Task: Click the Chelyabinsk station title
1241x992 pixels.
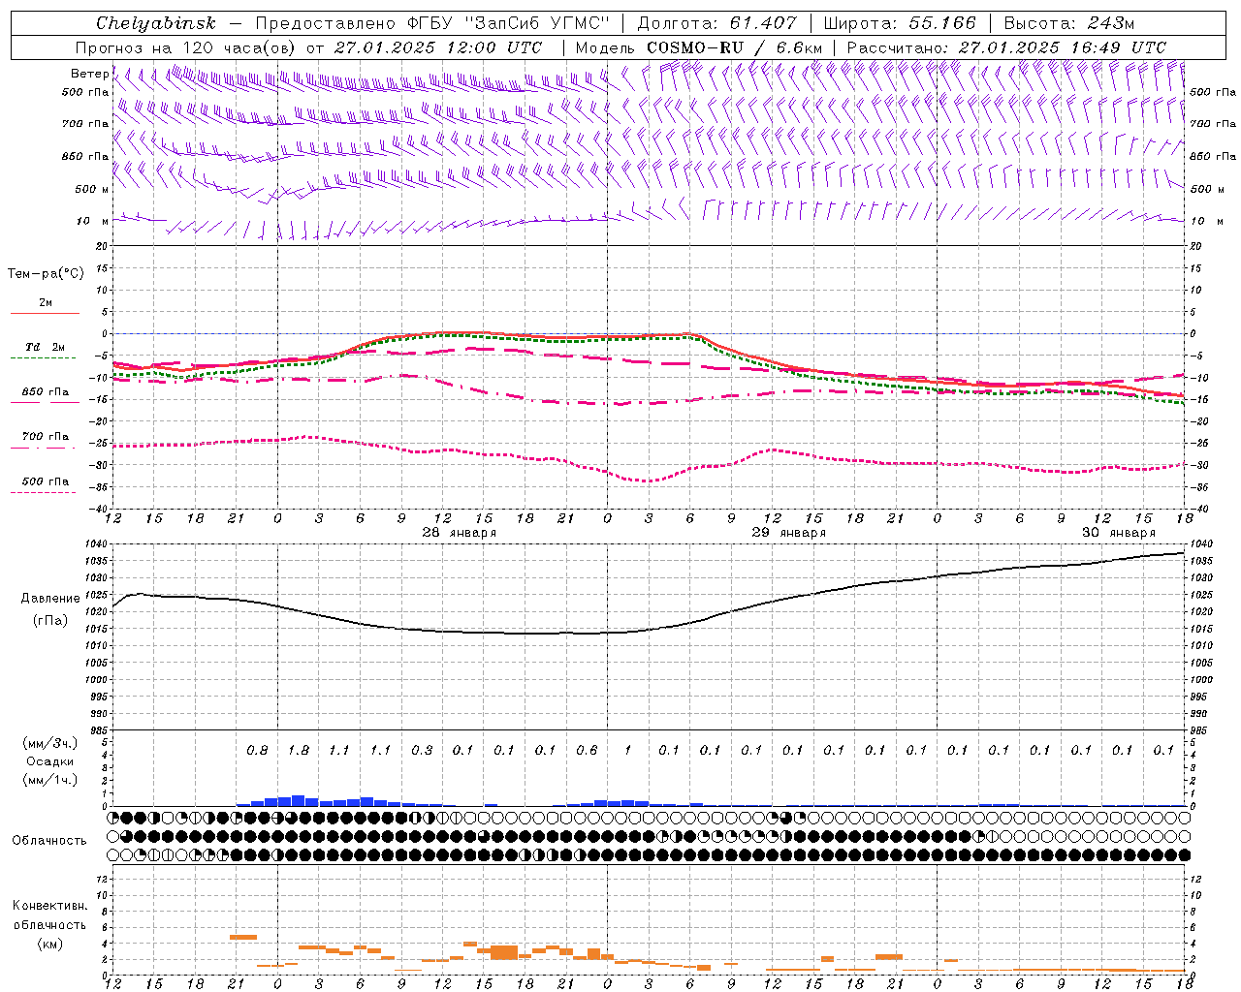Action: click(155, 23)
